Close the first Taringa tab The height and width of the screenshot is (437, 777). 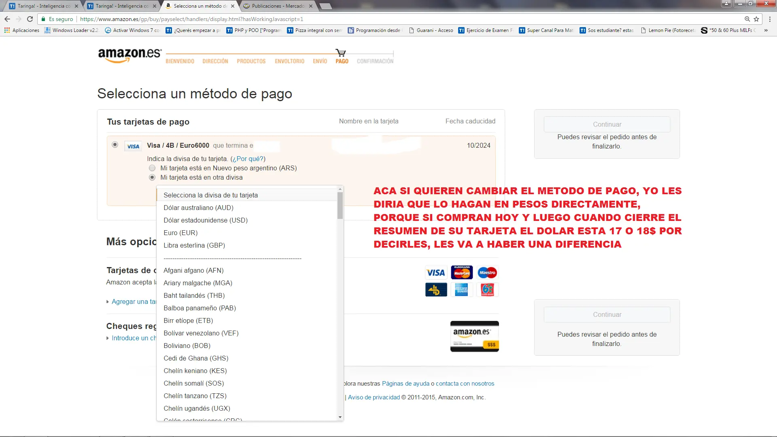(x=76, y=6)
